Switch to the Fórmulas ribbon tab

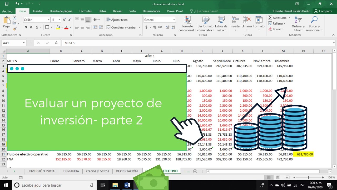86,11
